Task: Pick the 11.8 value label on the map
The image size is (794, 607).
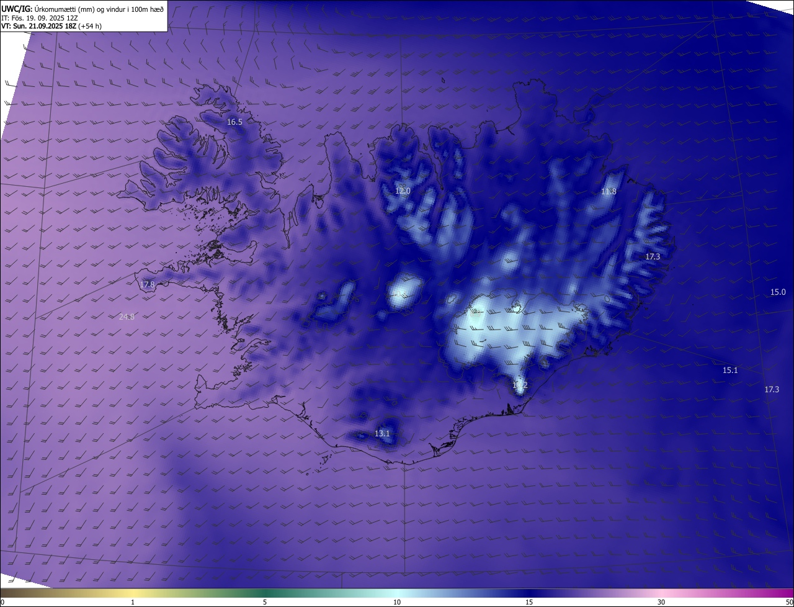Action: click(x=609, y=192)
